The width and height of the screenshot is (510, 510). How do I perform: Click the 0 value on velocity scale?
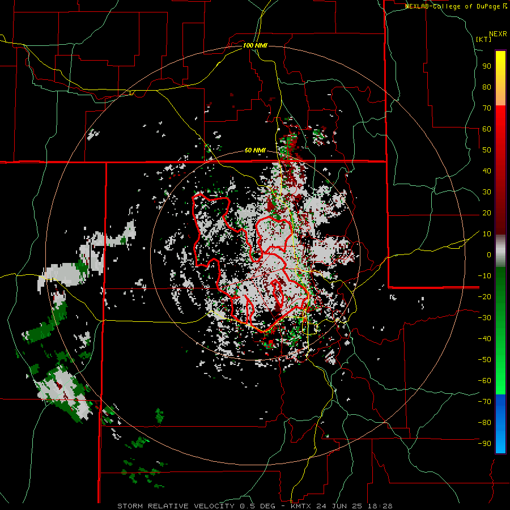pyautogui.click(x=489, y=254)
